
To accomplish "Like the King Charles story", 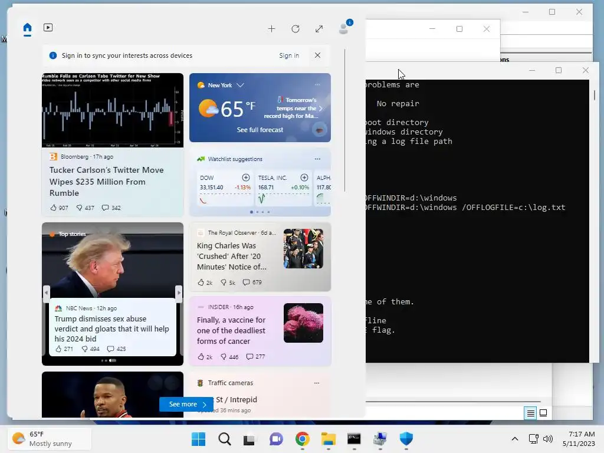I will point(205,283).
